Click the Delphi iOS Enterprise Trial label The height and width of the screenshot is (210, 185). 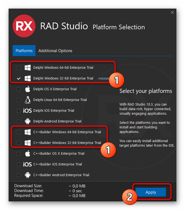click(54, 110)
